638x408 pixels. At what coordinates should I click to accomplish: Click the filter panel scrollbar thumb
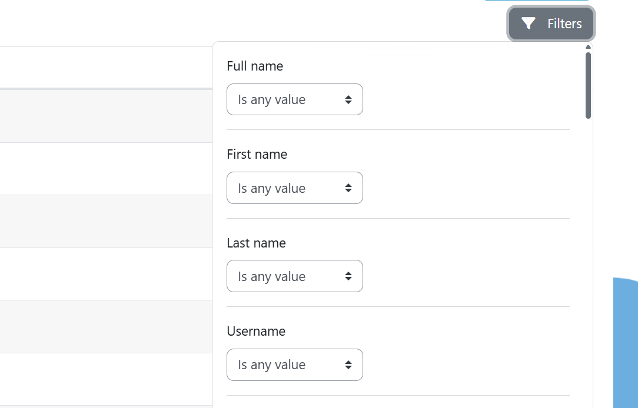coord(588,86)
